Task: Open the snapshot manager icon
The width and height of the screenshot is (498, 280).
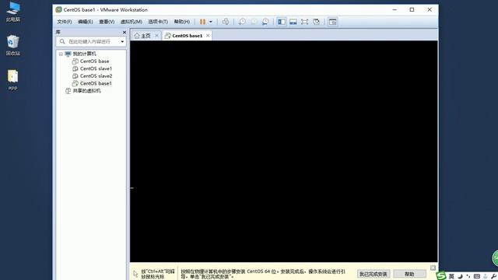Action: tap(265, 22)
